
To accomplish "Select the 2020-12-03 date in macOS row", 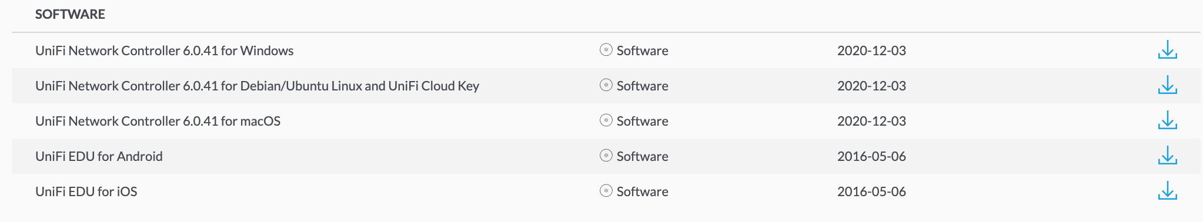I will pyautogui.click(x=871, y=121).
